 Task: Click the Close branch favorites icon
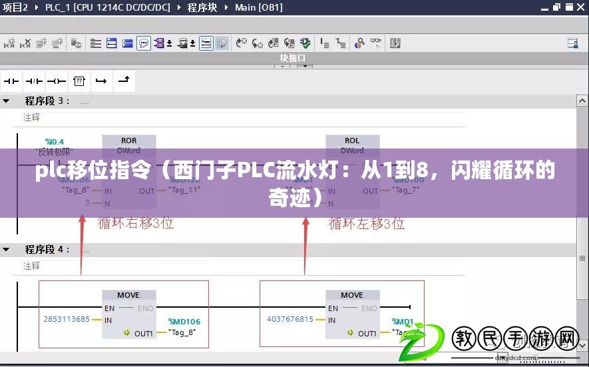click(x=124, y=80)
